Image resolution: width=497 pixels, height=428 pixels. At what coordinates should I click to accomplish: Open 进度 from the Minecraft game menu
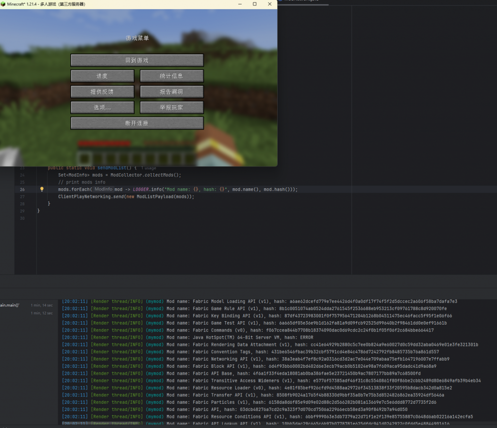click(102, 76)
